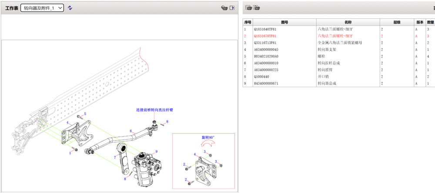Click callout number 7 on the pitman arm
Image resolution: width=435 pixels, height=193 pixels.
coord(115,157)
